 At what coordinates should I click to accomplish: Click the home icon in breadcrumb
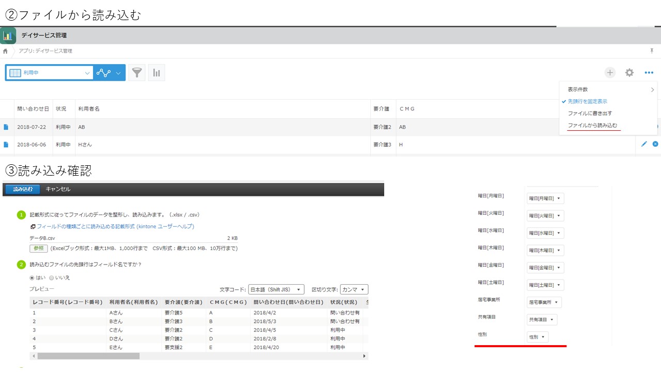[5, 51]
